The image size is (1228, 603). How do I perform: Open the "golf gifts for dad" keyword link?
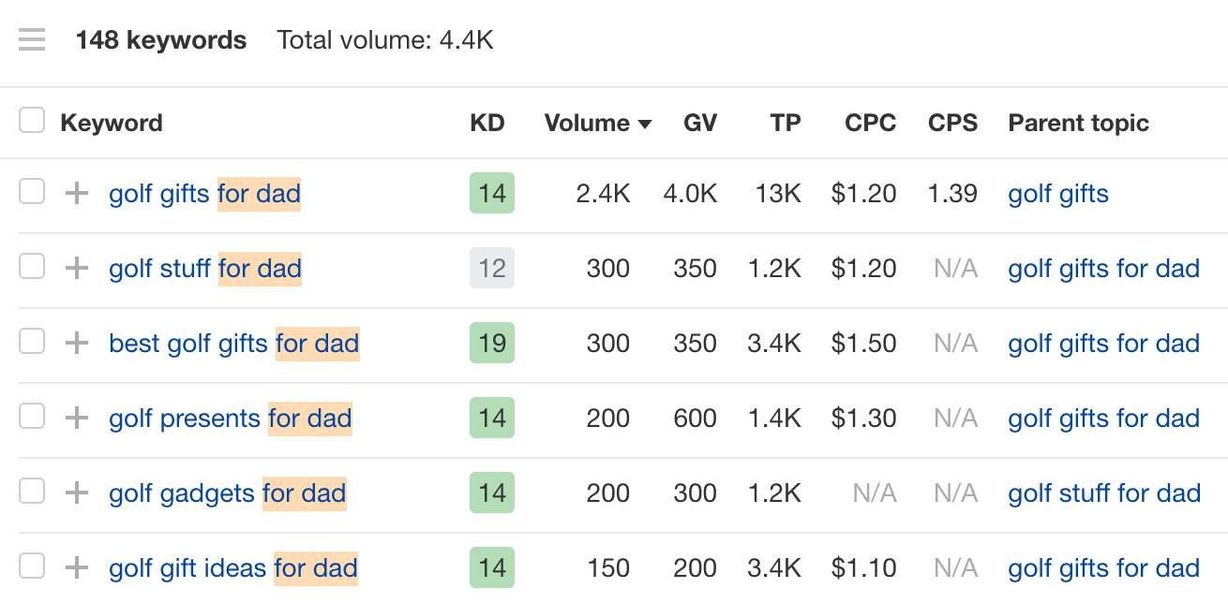click(x=203, y=193)
